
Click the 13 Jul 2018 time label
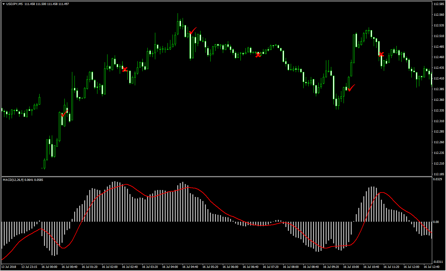click(x=8, y=267)
